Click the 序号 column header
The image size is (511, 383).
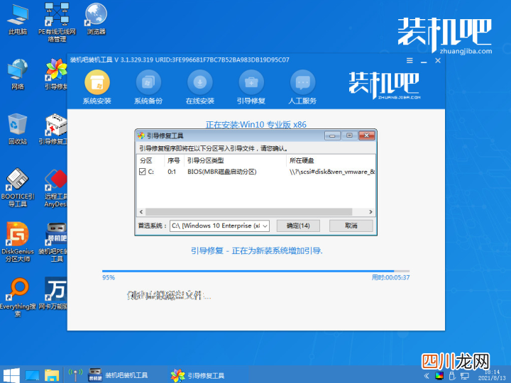pyautogui.click(x=174, y=160)
